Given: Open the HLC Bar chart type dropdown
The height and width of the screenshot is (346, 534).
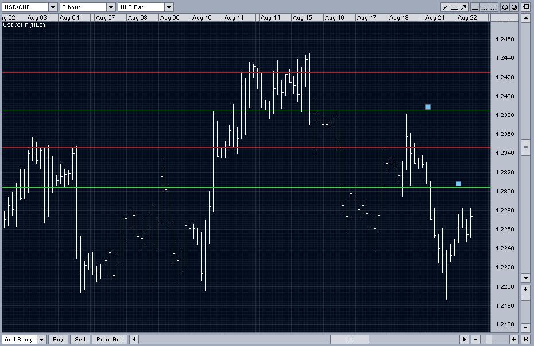Looking at the screenshot, I should [169, 7].
